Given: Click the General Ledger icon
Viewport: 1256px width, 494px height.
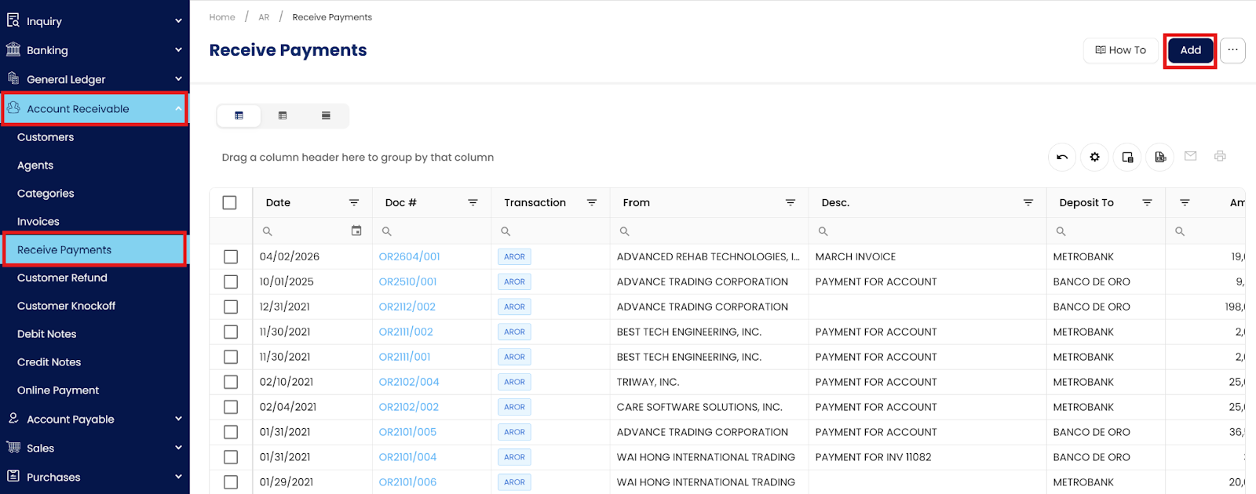Looking at the screenshot, I should coord(13,78).
